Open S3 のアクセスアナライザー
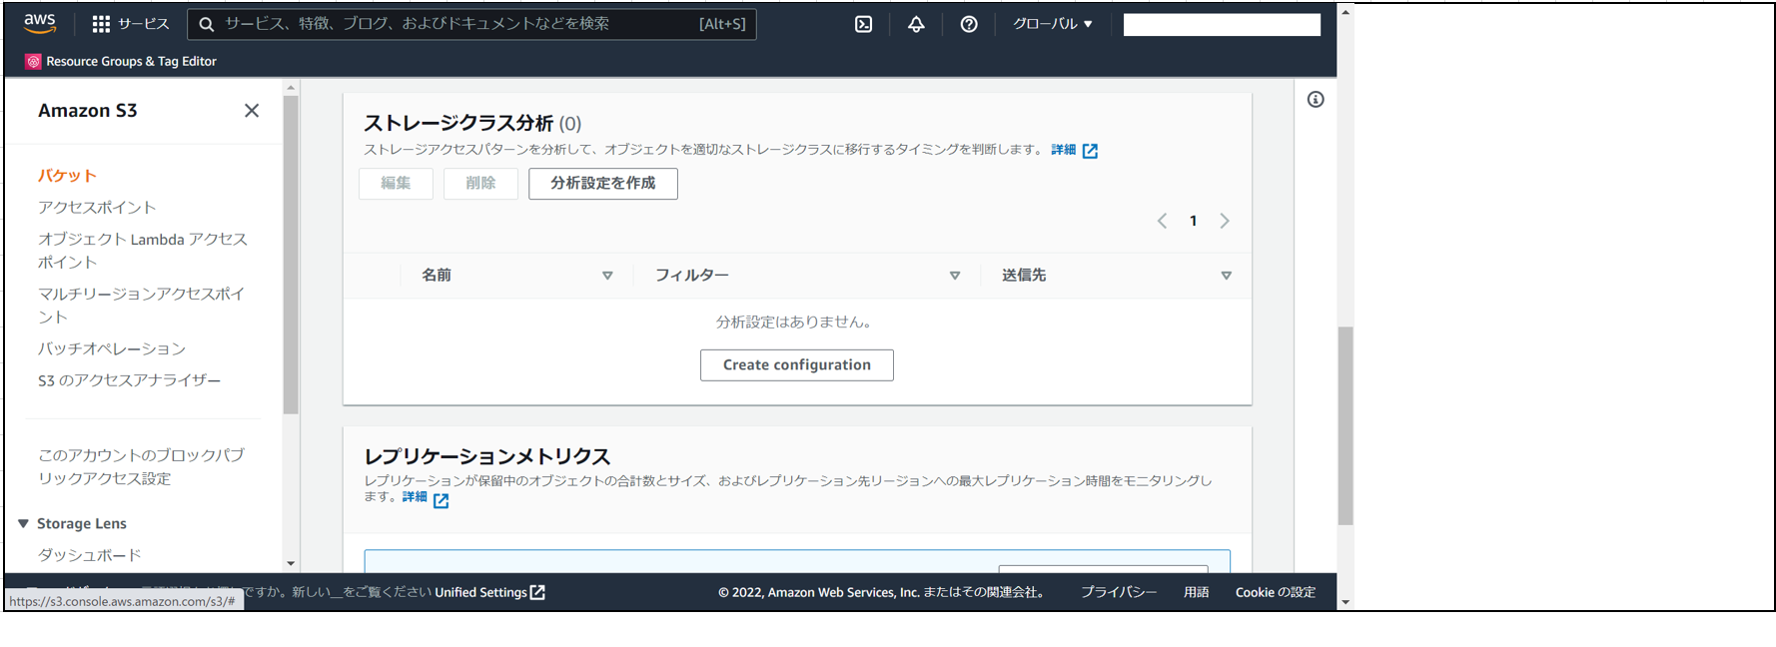This screenshot has width=1776, height=647. (130, 380)
